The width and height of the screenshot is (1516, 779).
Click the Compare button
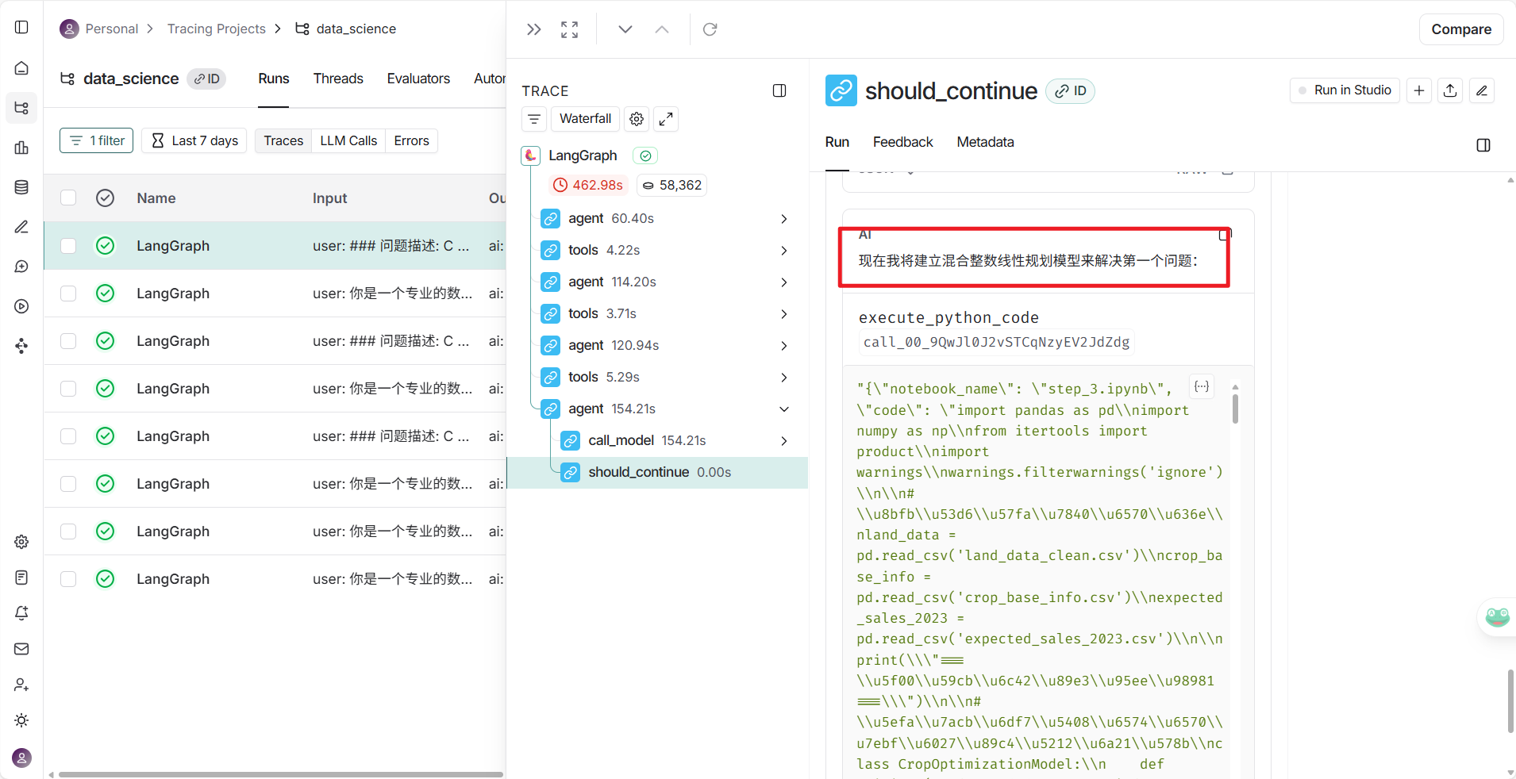click(x=1461, y=29)
